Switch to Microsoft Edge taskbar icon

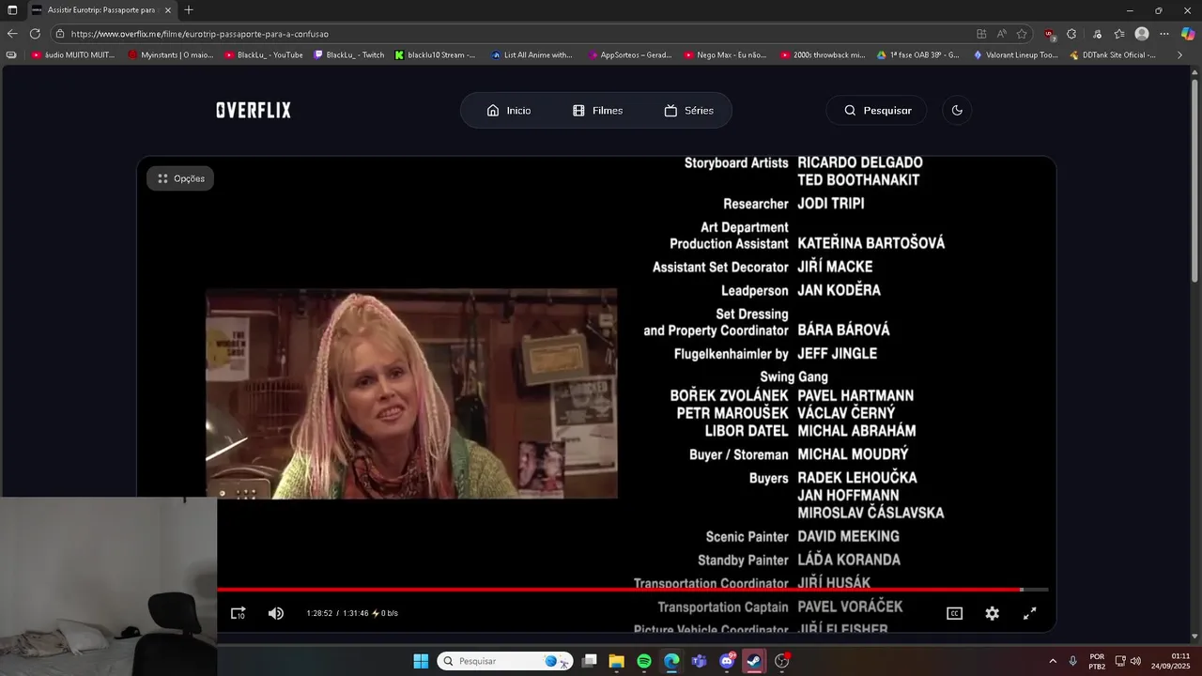[671, 661]
